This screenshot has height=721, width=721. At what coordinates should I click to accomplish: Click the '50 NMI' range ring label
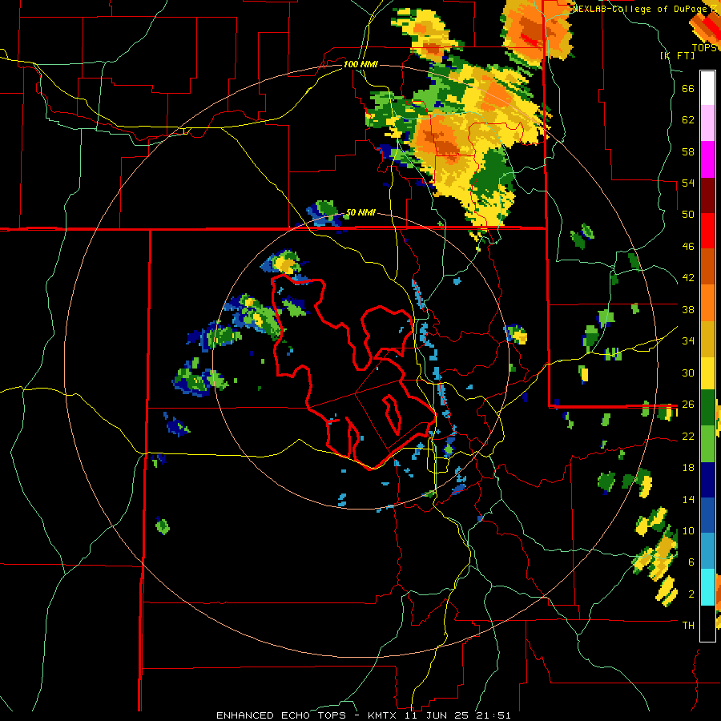point(360,213)
